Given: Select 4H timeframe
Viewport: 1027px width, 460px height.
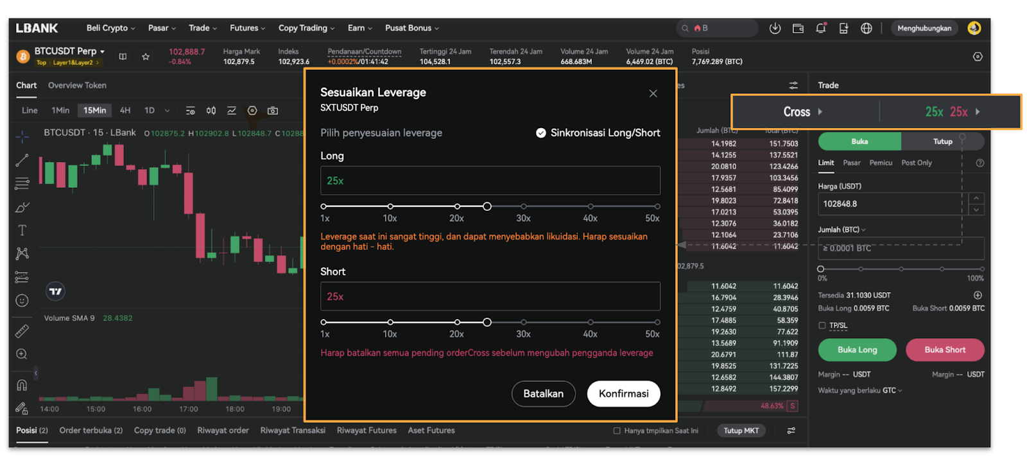Looking at the screenshot, I should click(125, 110).
